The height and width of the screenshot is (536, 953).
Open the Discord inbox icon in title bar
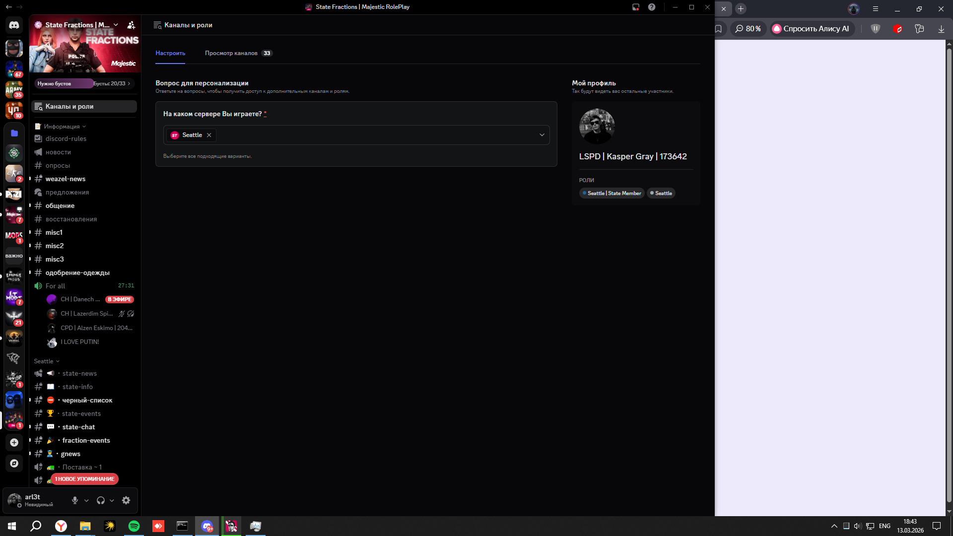tap(635, 7)
